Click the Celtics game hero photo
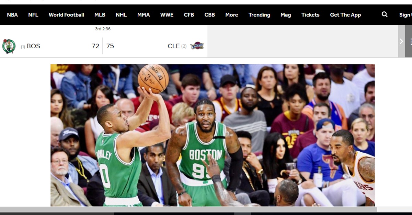Viewport: 412px width, 215px height. (x=213, y=135)
